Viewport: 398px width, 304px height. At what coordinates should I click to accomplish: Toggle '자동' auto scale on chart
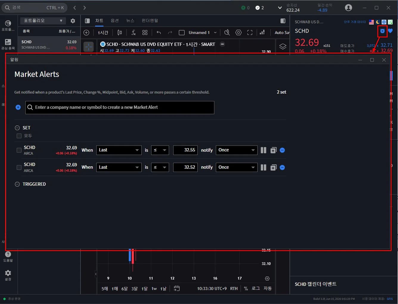(x=267, y=289)
